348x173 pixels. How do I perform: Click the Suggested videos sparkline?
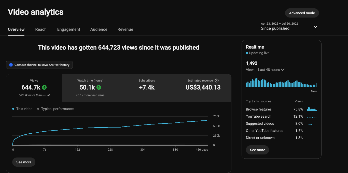(312, 124)
